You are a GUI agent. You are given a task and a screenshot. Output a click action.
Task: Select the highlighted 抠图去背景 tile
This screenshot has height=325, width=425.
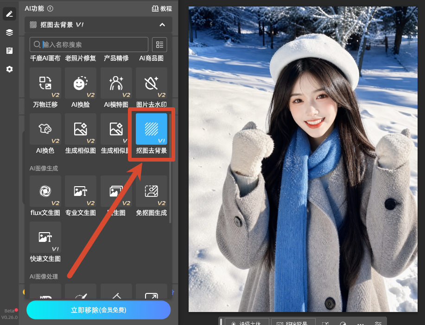pos(152,129)
